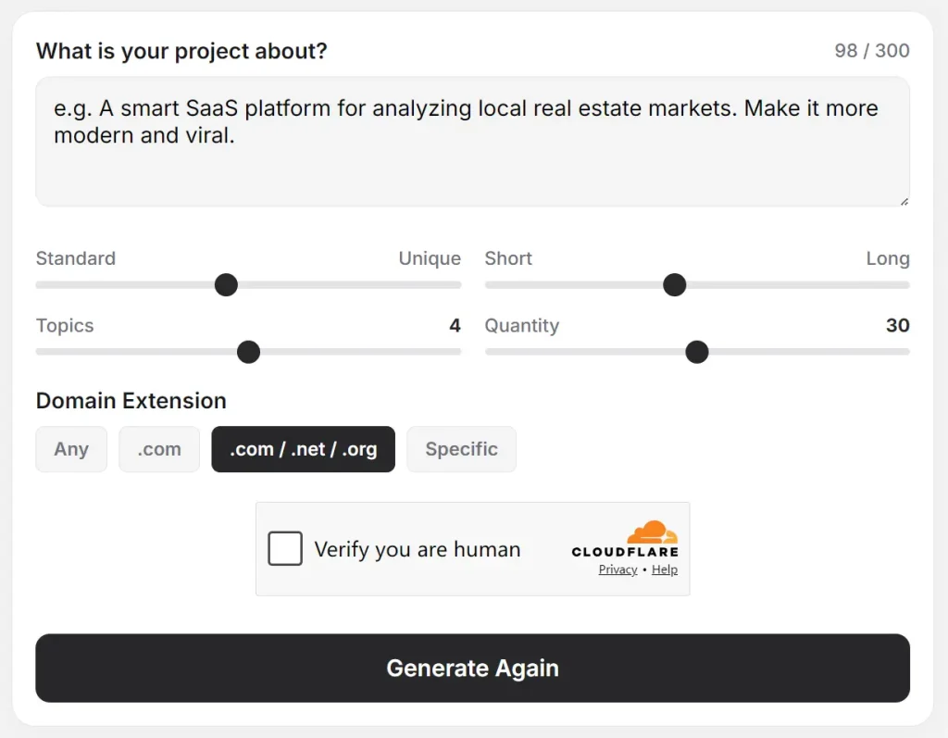
Task: Click the Topics value showing 4
Action: coord(454,326)
